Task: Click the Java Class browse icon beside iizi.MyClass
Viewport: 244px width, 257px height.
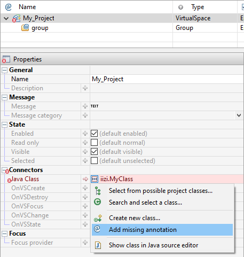Action: tap(95, 179)
